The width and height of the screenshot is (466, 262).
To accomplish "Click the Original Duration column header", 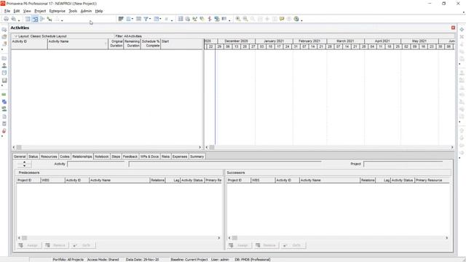I will 116,44.
